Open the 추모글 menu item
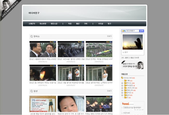The image size is (169, 115). click(101, 24)
